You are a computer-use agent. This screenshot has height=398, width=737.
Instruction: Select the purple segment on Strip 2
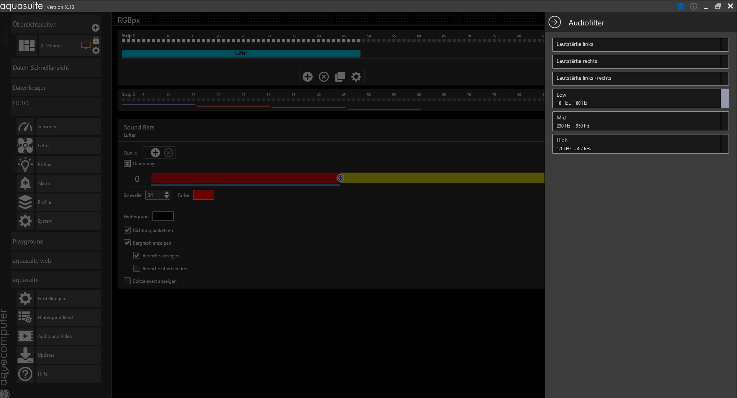[x=158, y=105]
